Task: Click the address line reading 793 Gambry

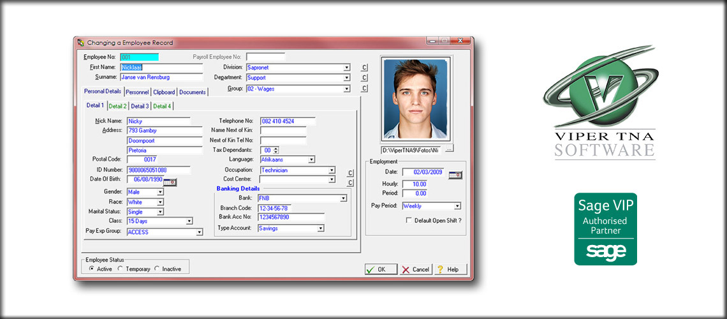Action: pyautogui.click(x=165, y=130)
